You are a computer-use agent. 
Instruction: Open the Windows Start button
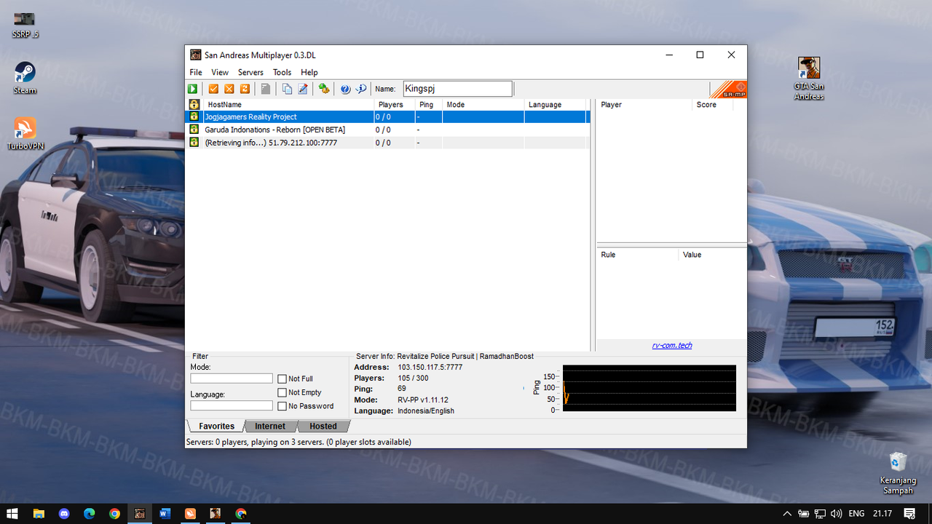(x=12, y=513)
